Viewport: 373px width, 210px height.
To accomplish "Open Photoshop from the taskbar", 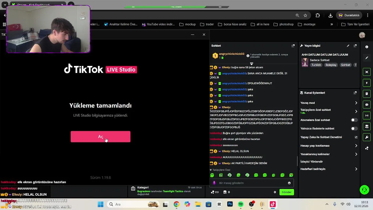I will point(230,204).
